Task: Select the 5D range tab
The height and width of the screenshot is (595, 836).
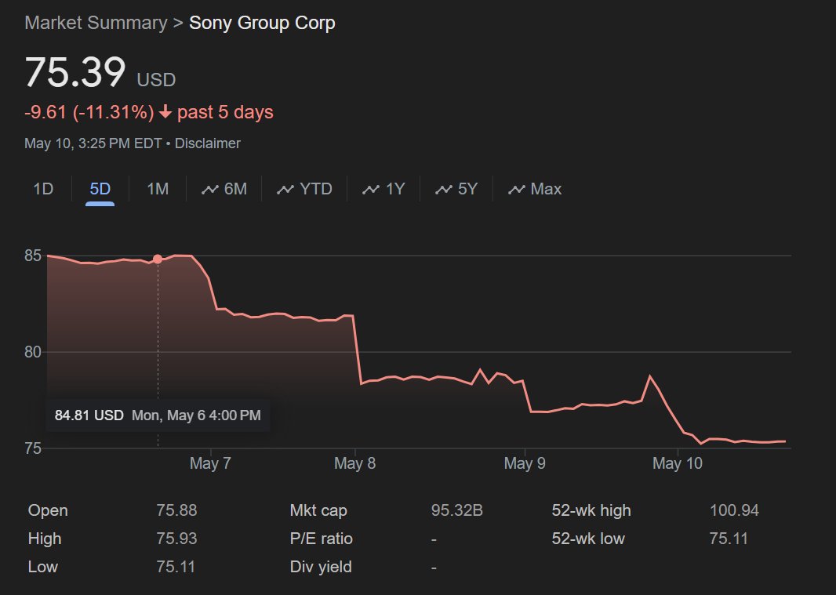Action: 100,189
